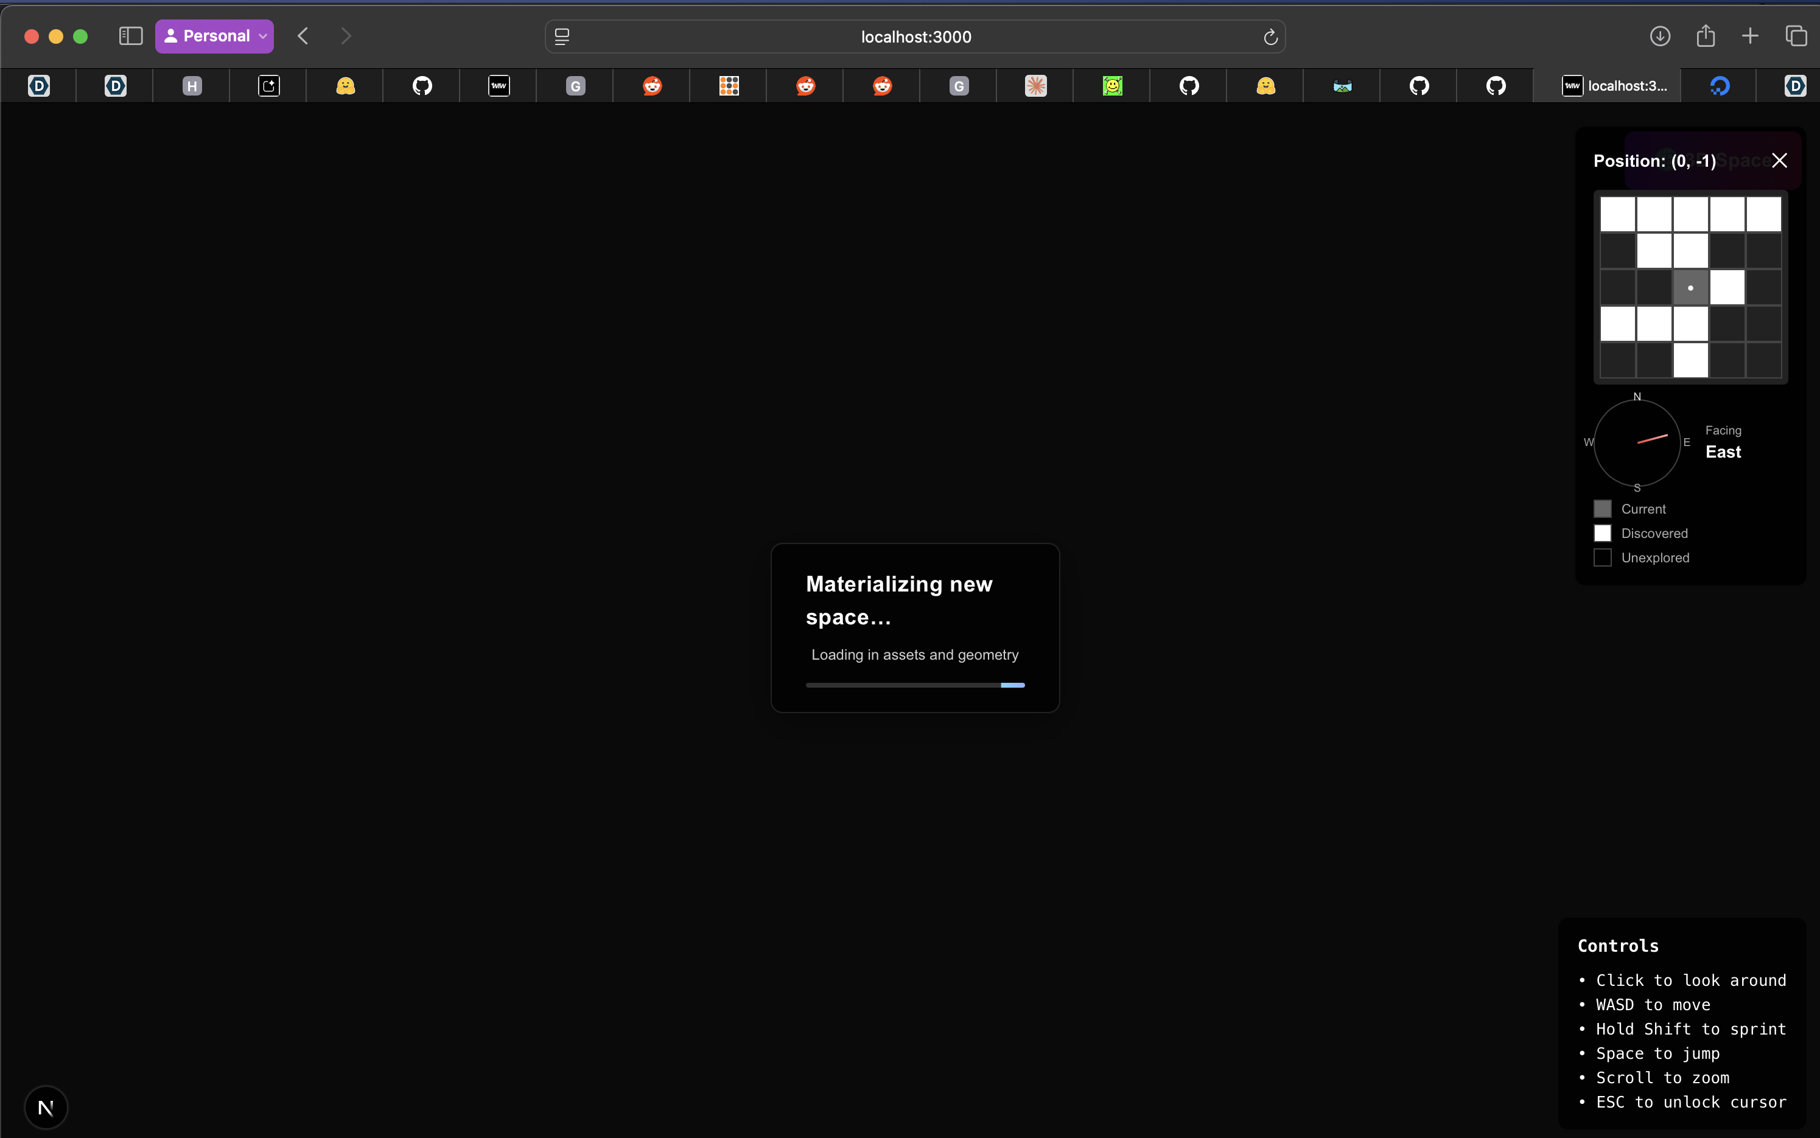Open a new tab with the plus icon
Viewport: 1820px width, 1138px height.
pos(1750,36)
